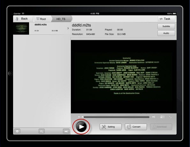Image resolution: width=190 pixels, height=147 pixels.
Task: Click the volume-down speaker icon
Action: [x=79, y=117]
